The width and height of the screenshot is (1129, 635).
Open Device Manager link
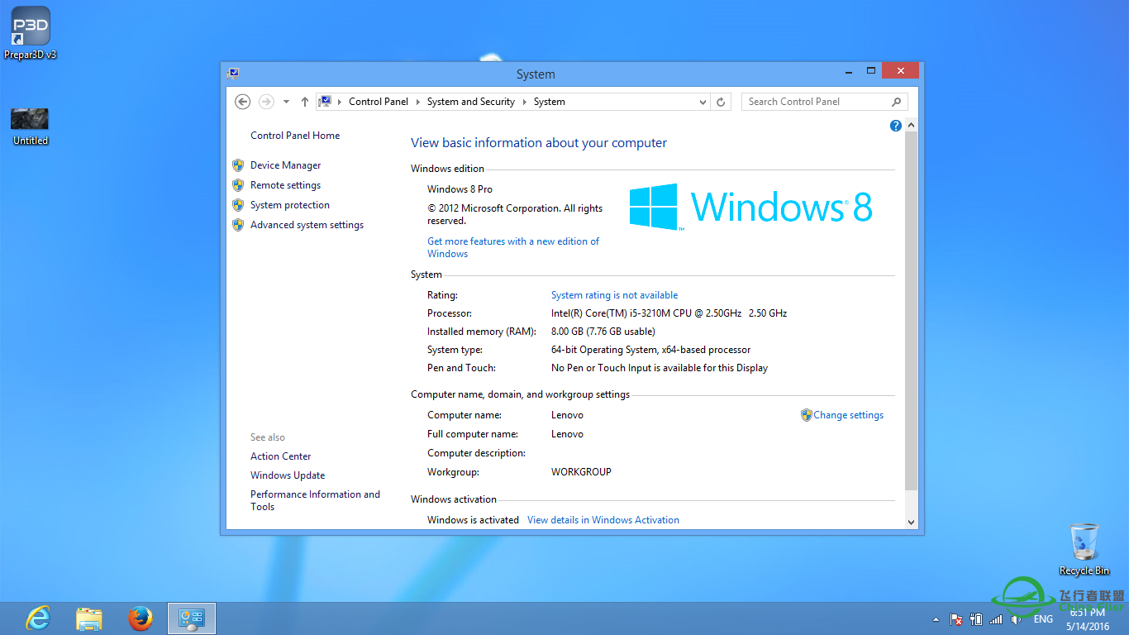point(285,165)
